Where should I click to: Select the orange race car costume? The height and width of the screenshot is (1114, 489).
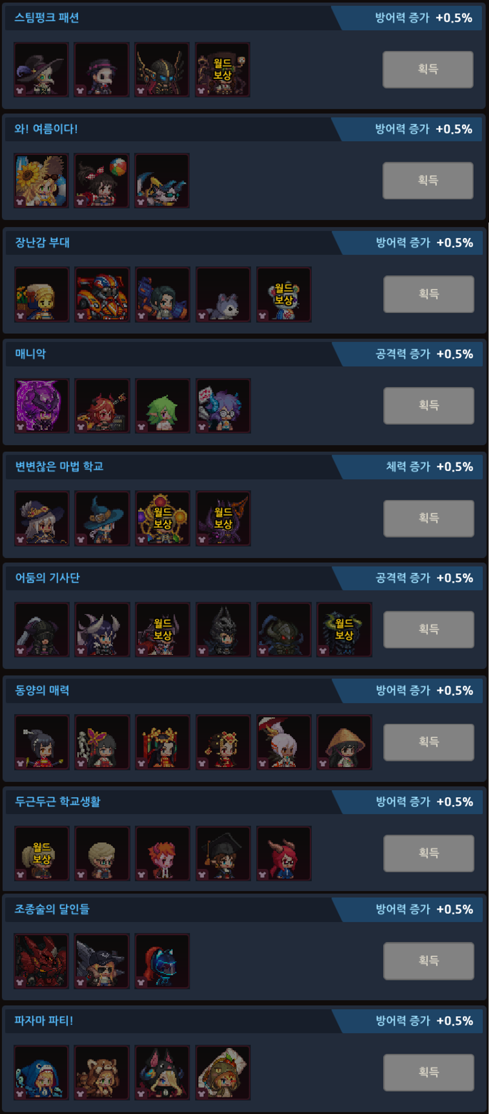point(102,294)
